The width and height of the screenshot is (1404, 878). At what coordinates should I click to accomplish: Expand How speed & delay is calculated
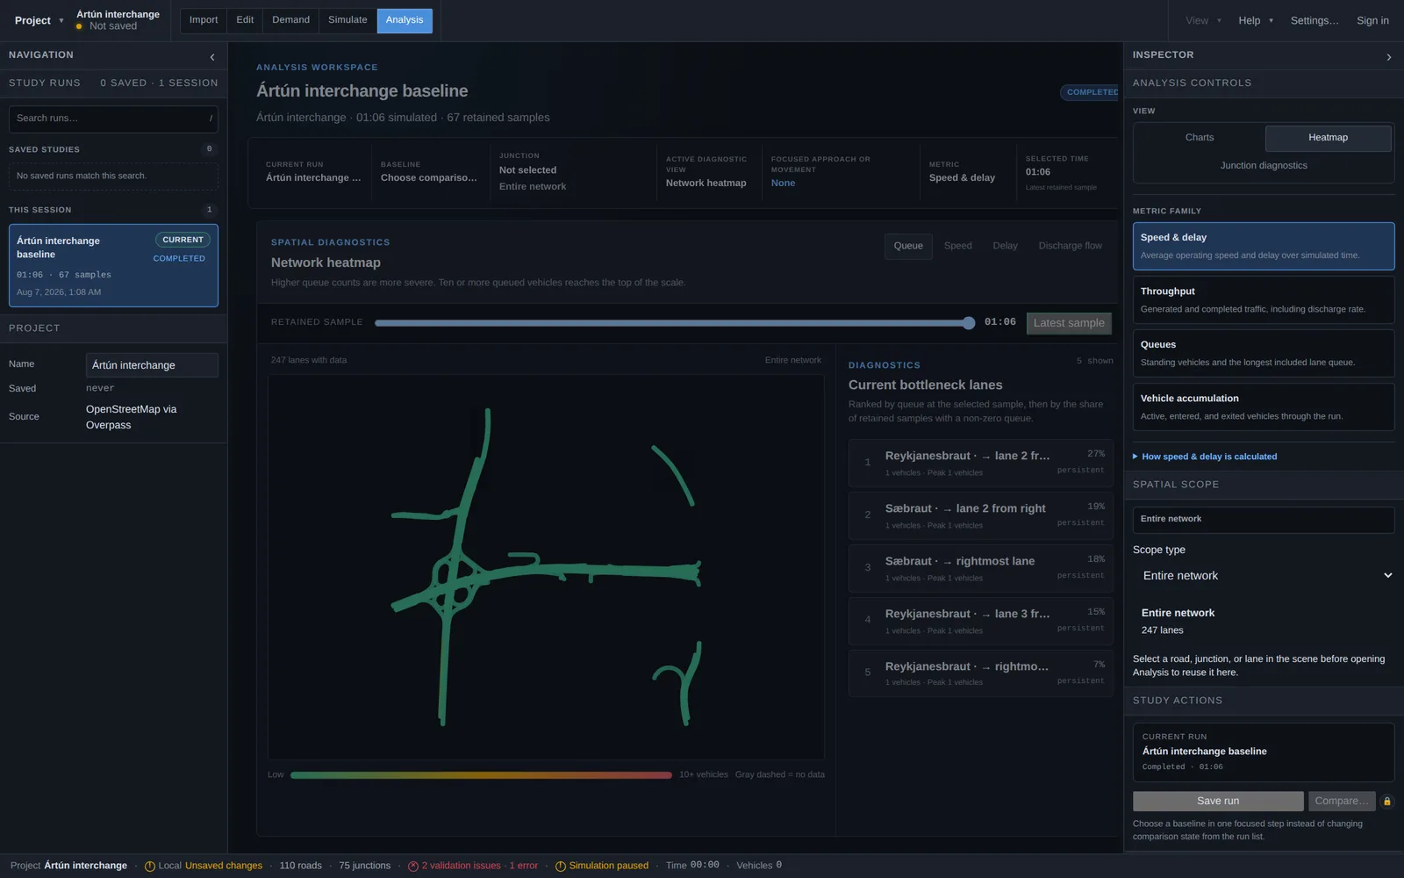click(x=1205, y=457)
